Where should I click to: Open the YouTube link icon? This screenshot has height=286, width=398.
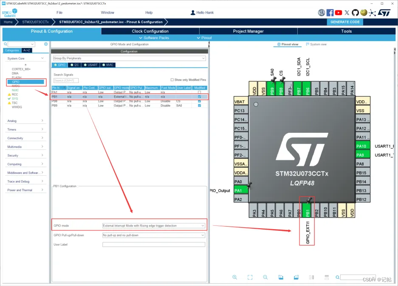click(339, 13)
